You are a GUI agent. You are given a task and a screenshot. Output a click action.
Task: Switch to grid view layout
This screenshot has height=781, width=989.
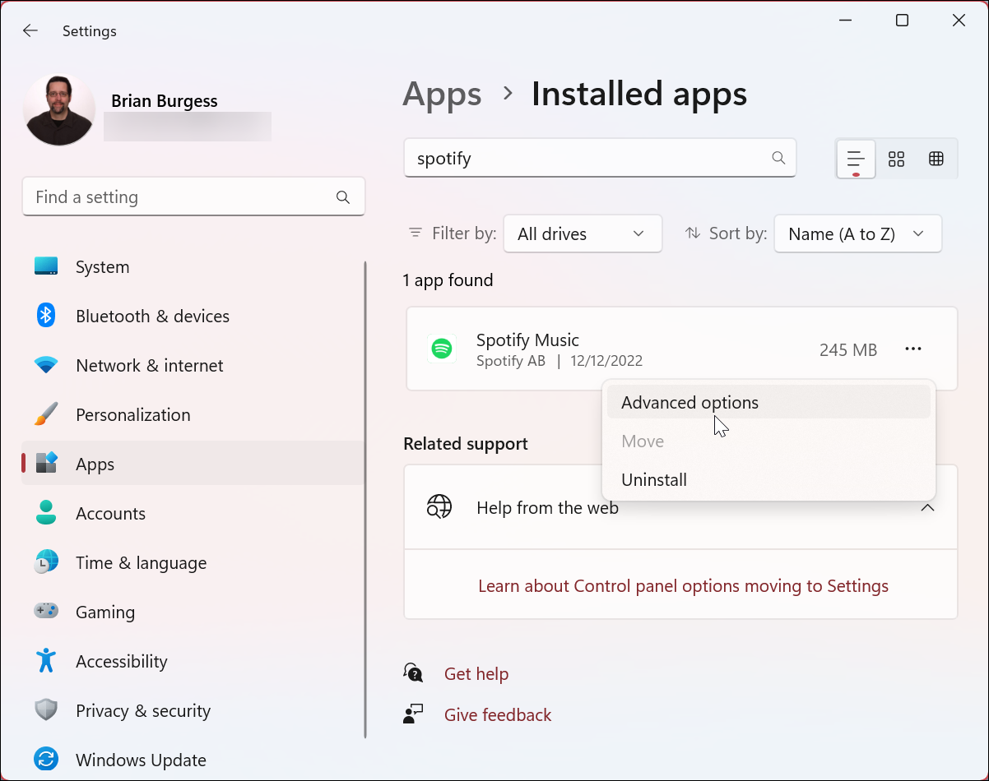point(896,159)
